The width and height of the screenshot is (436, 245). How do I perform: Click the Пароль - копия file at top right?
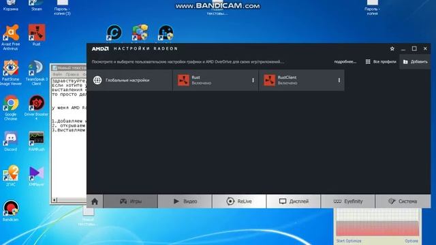372,7
